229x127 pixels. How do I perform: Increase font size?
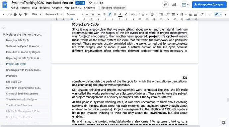tap(99, 14)
